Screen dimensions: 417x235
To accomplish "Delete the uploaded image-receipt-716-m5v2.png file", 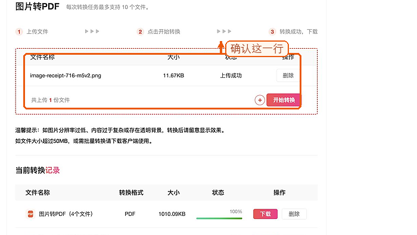I will click(288, 76).
